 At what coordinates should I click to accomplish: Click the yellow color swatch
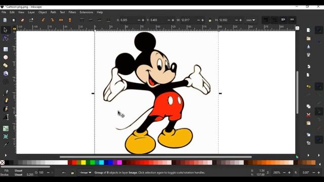(x=84, y=163)
